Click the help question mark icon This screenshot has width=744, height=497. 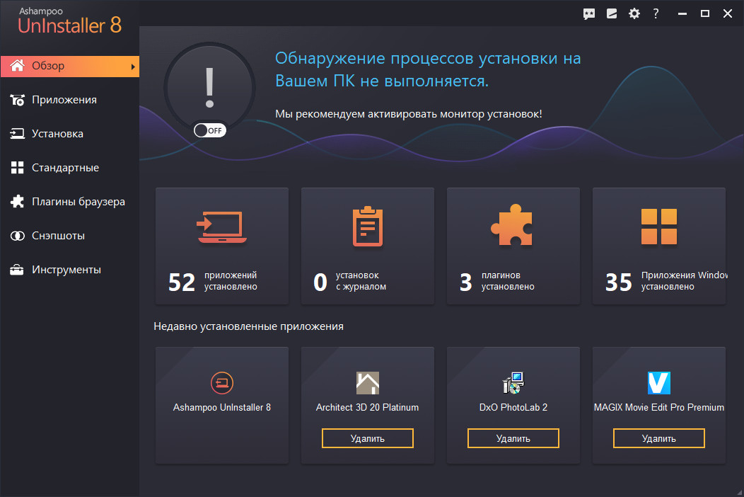[x=656, y=13]
